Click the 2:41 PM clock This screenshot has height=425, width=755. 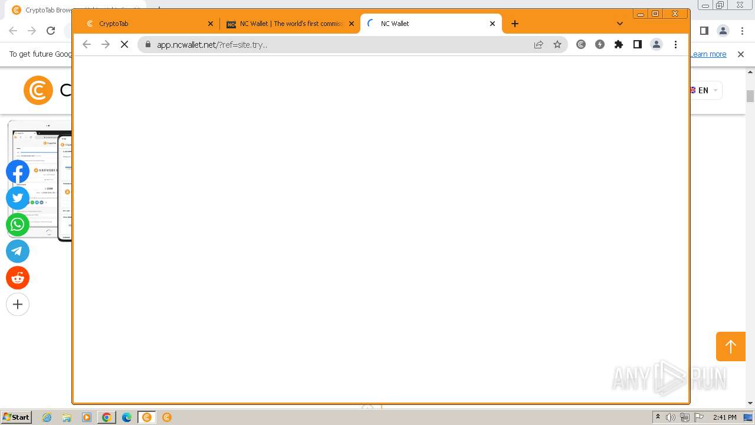pyautogui.click(x=724, y=417)
